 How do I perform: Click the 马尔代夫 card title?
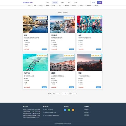tap(27, 73)
